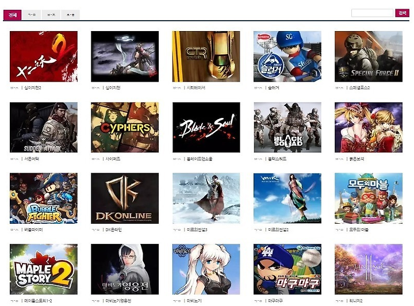Open the Special Force II thumbnail
This screenshot has height=306, width=414.
click(x=369, y=56)
